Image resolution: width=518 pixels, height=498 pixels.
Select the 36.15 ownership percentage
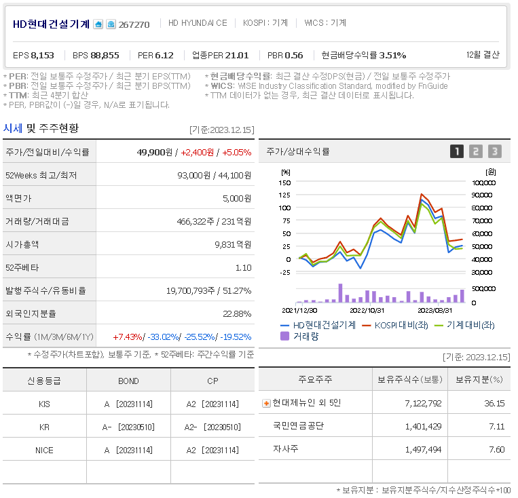tap(494, 403)
